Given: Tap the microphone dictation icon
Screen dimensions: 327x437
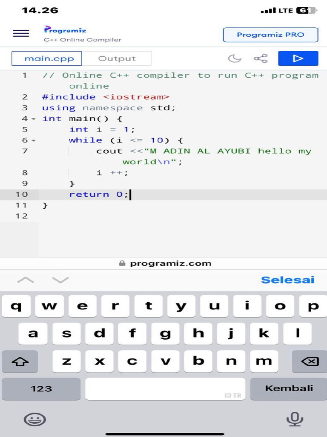Looking at the screenshot, I should click(x=295, y=419).
